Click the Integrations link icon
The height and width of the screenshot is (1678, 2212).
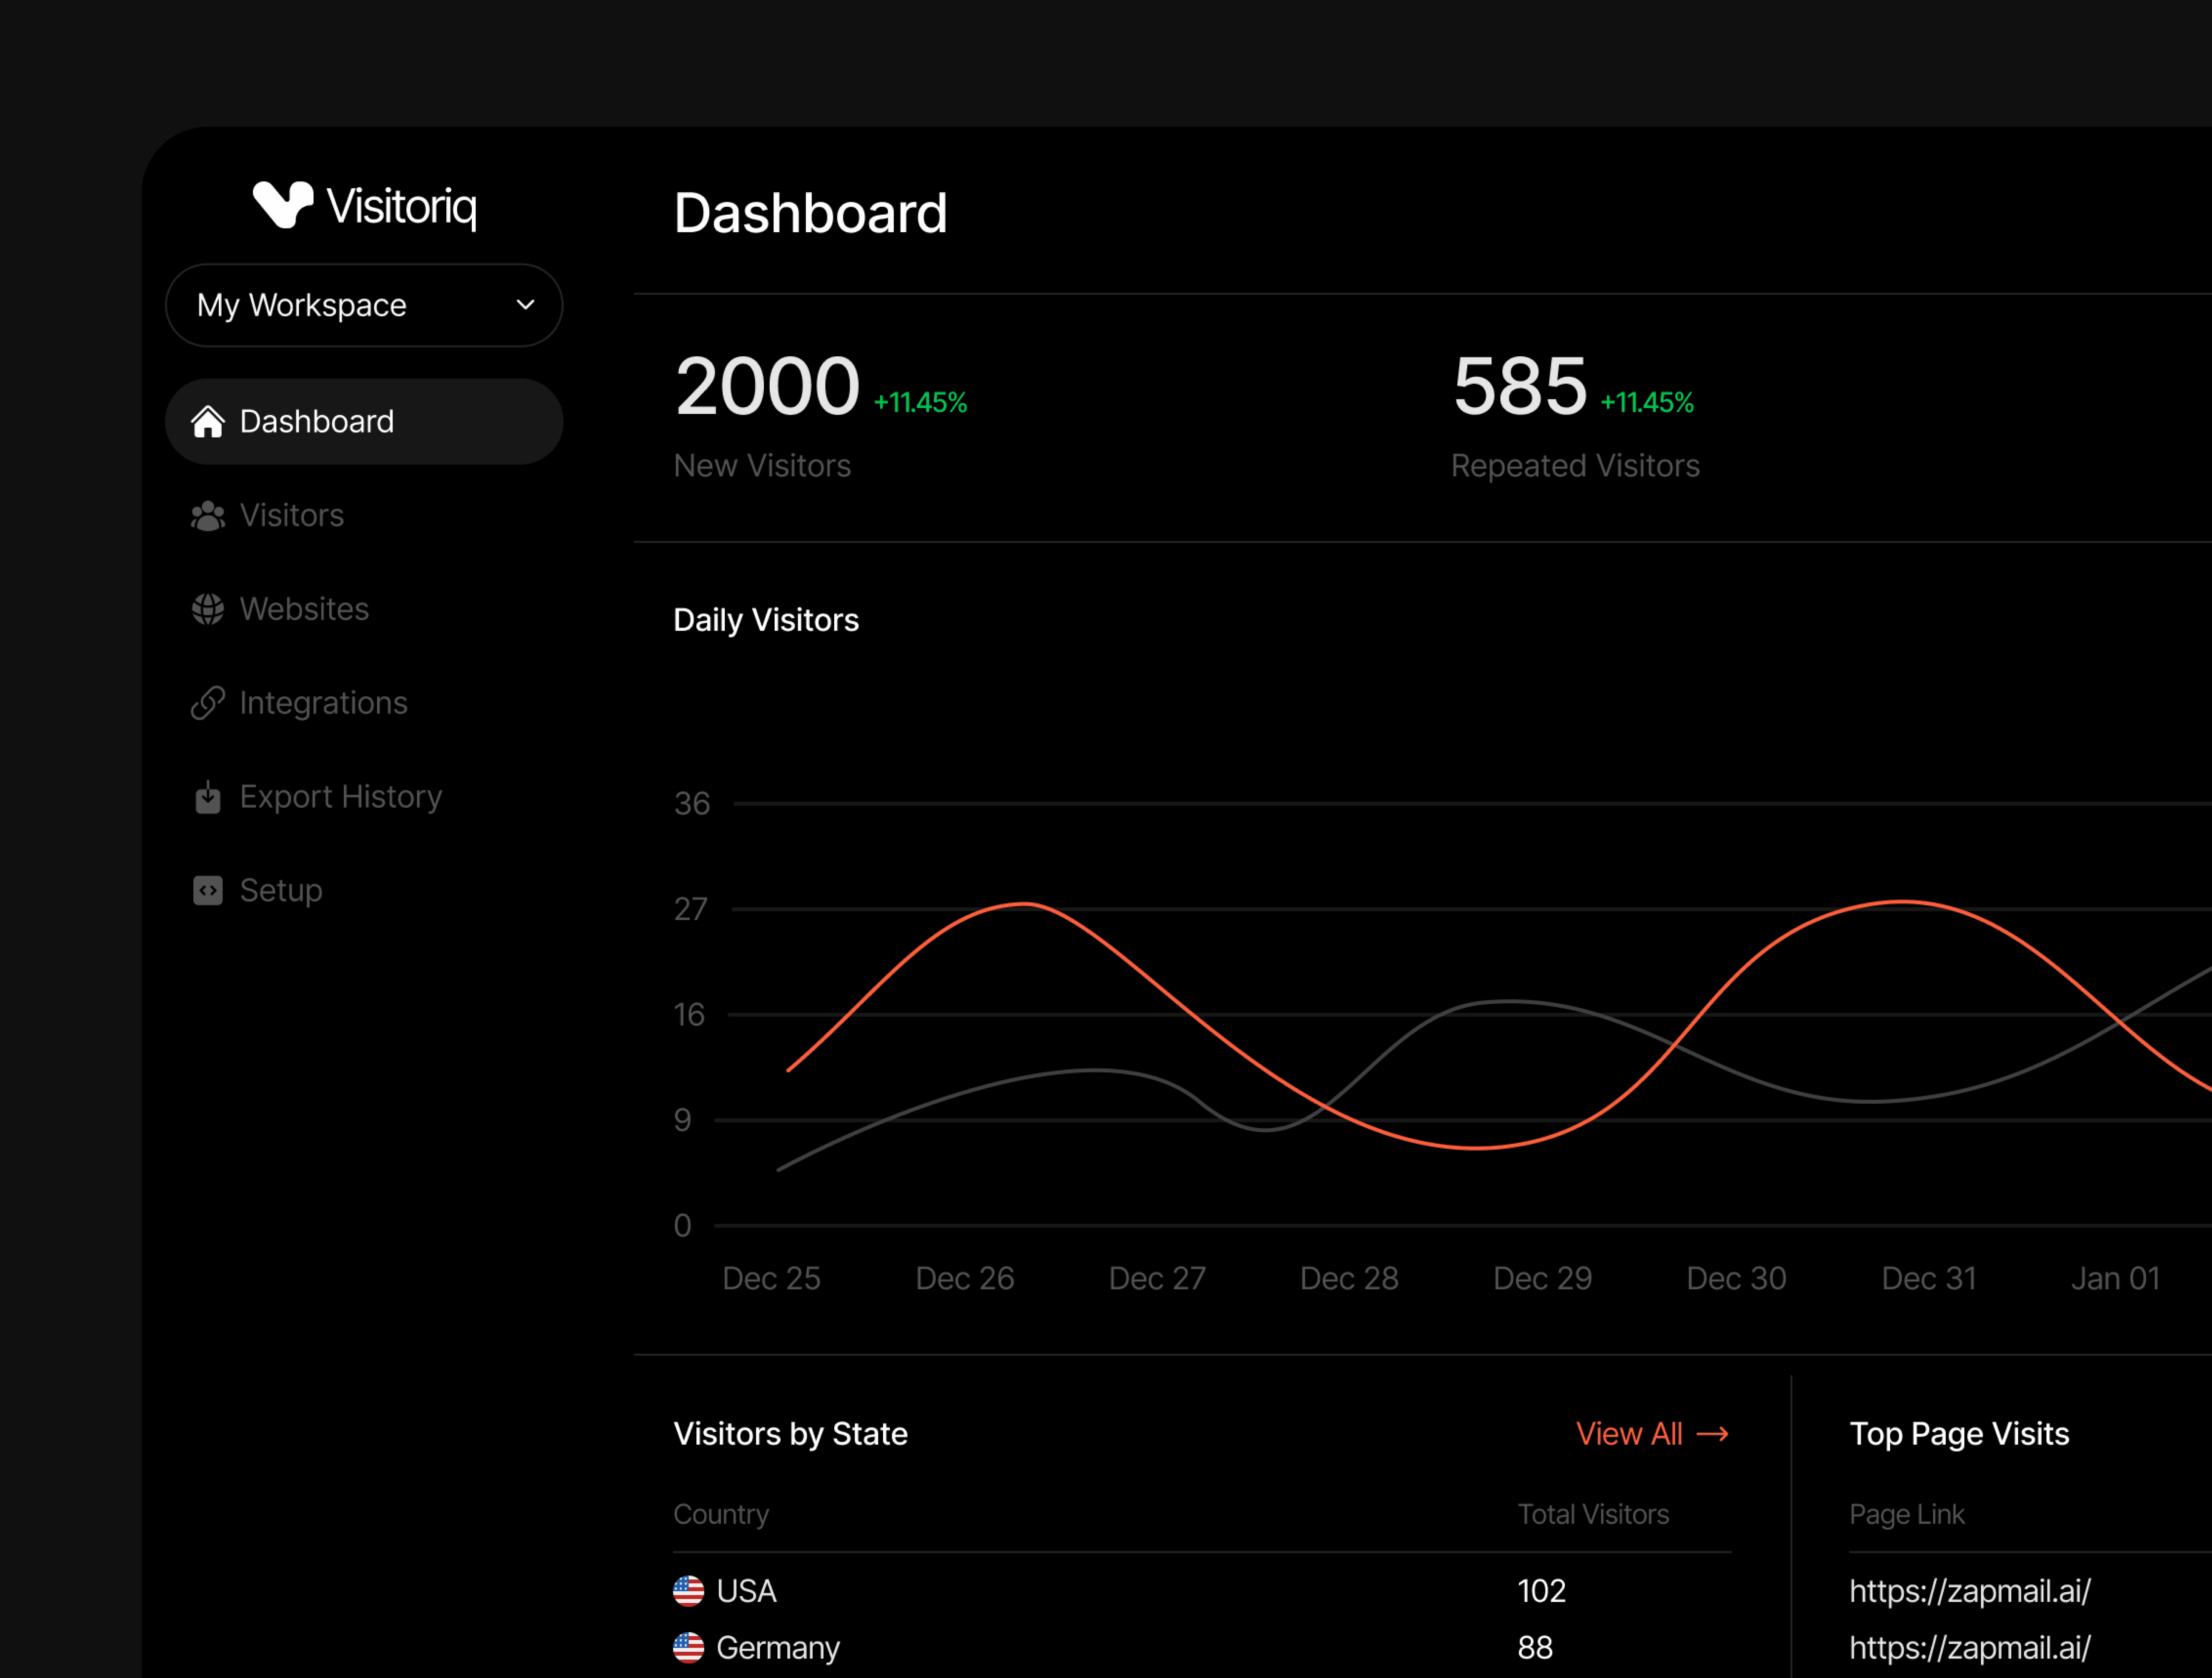208,703
